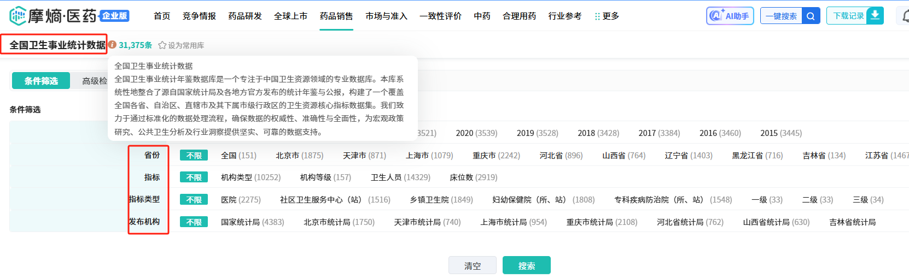Click the star icon for 设为常用库
The height and width of the screenshot is (279, 909).
coord(162,45)
